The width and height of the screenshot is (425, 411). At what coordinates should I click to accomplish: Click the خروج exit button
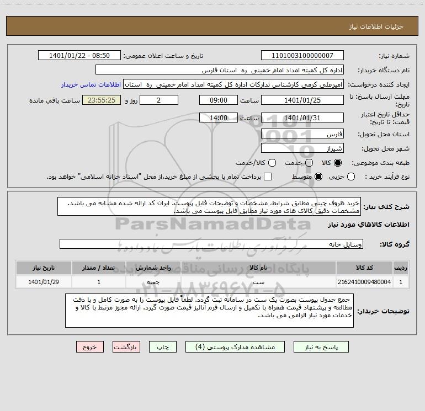(90, 347)
